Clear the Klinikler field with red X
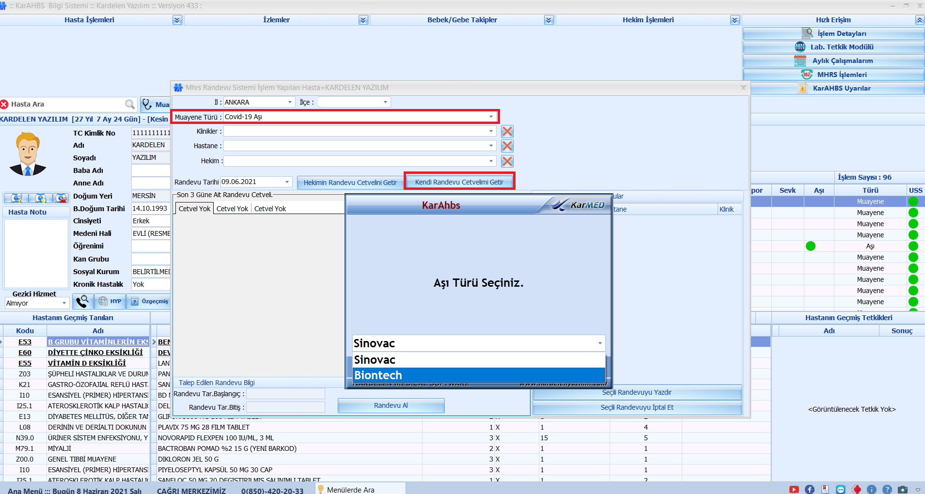Screen dimensions: 925x494 pyautogui.click(x=507, y=131)
